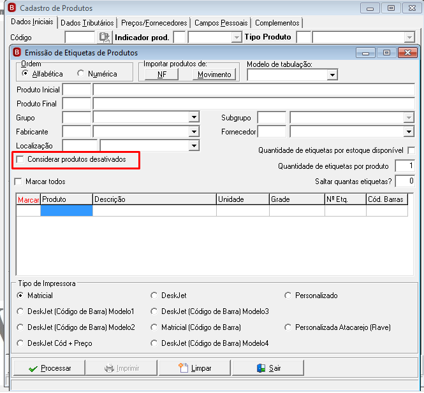
Task: Choose DeskJet printer type
Action: click(x=154, y=296)
